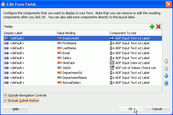Click the input text icon in Email row

pos(112,53)
